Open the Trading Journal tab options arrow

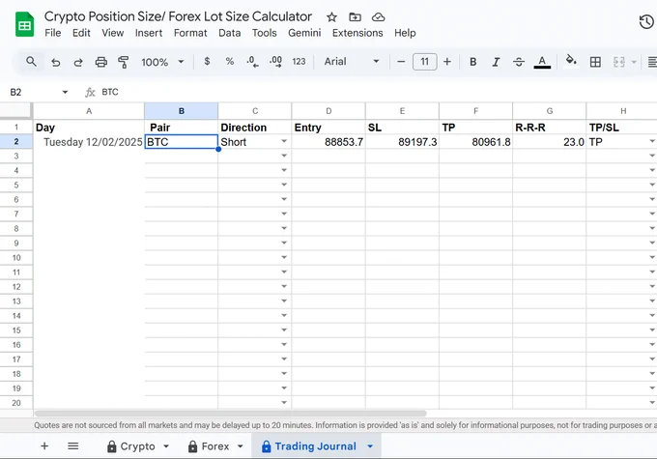(370, 446)
